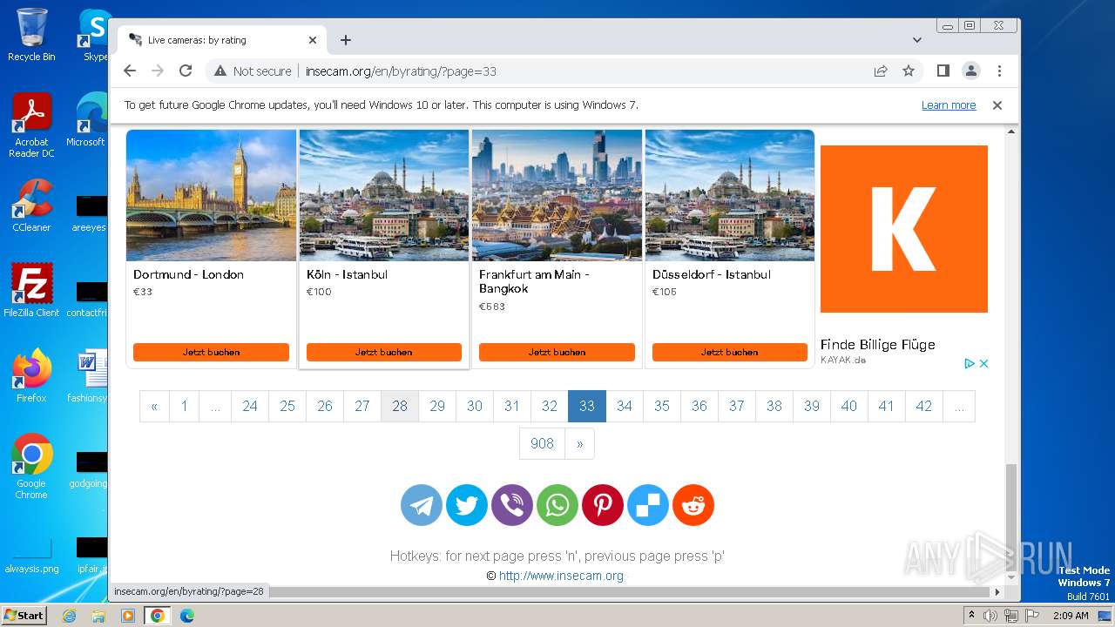Book Dortmund - London flight
The image size is (1115, 627).
click(x=211, y=352)
